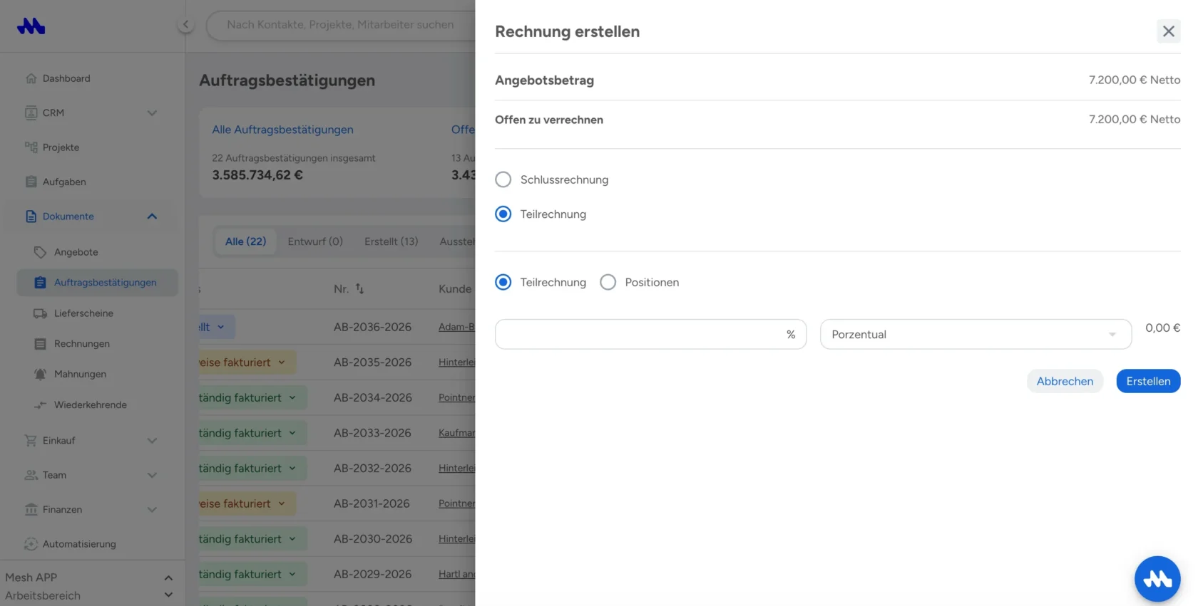
Task: Open status dropdown for AB-2034-2026
Action: [252, 397]
